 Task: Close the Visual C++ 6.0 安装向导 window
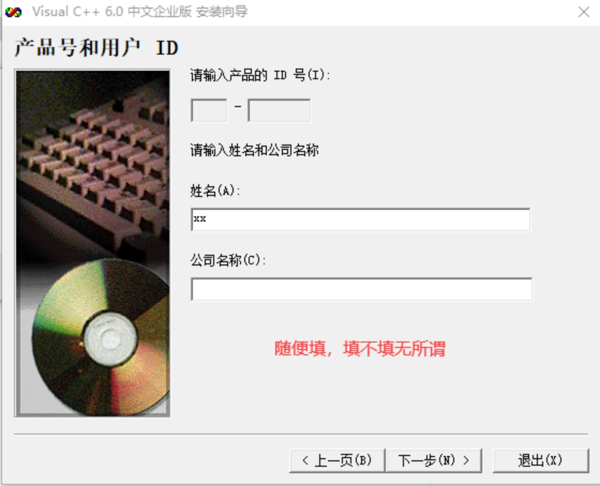(x=583, y=12)
